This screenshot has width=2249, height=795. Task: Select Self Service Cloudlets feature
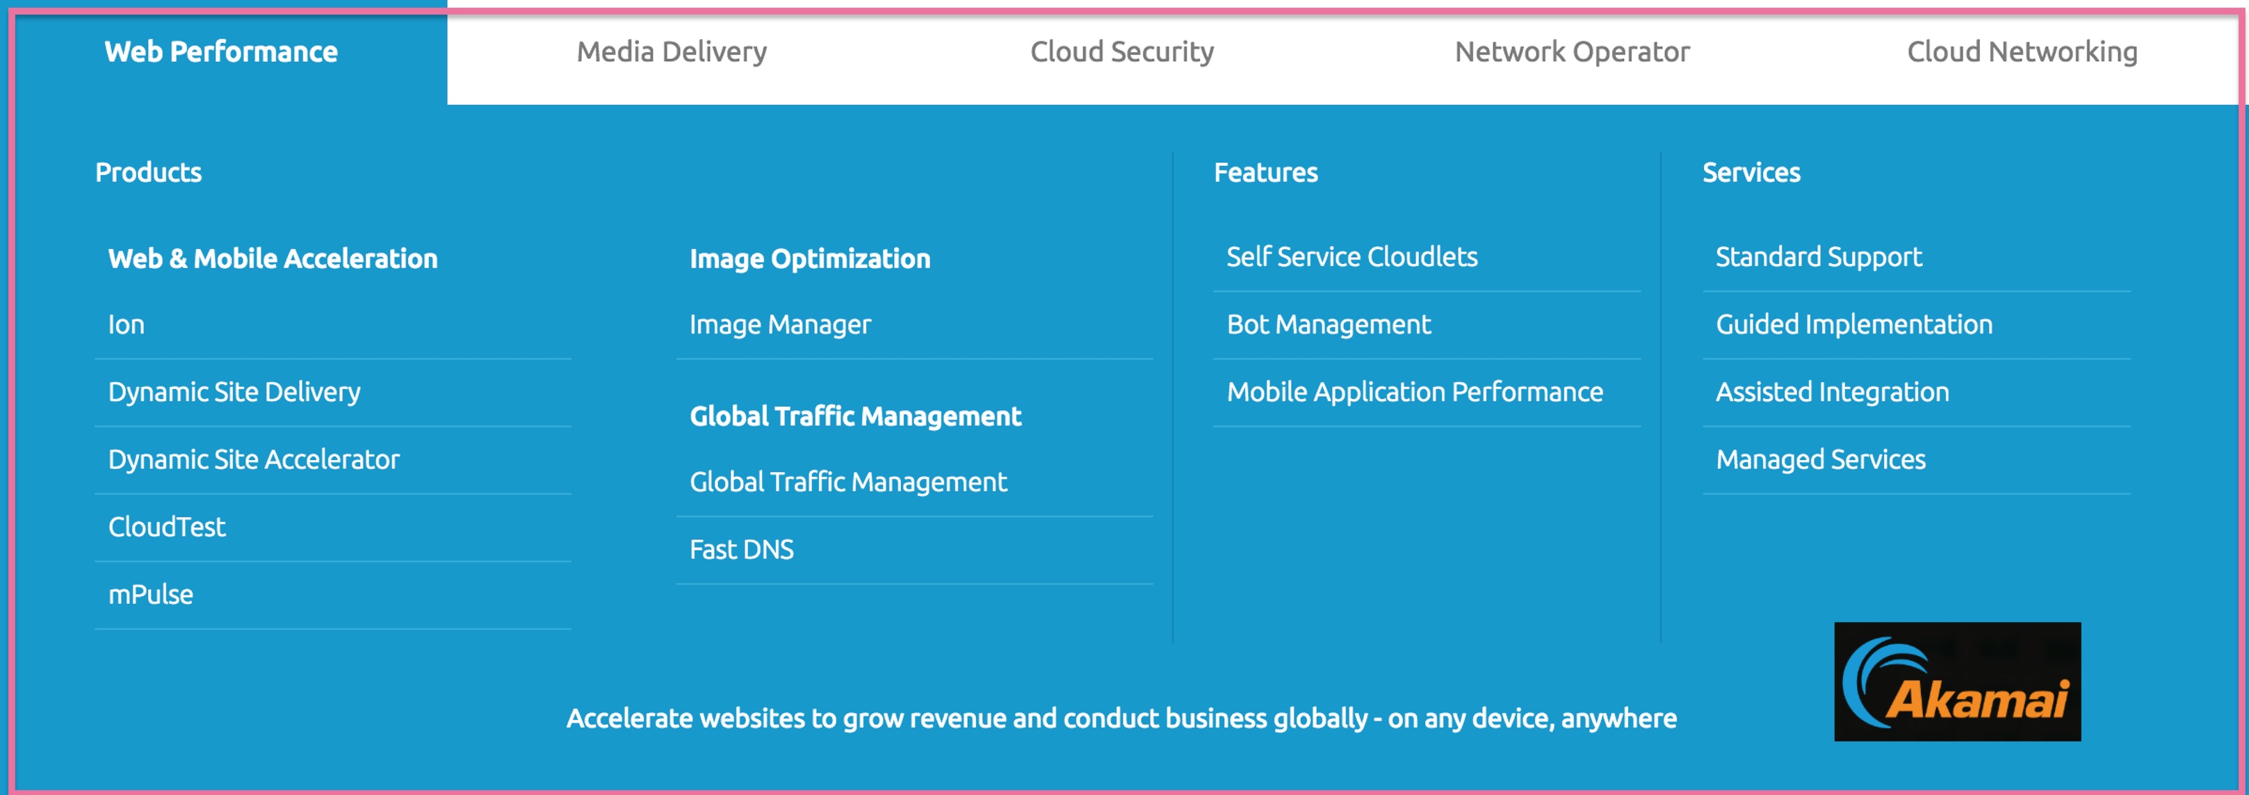[1351, 257]
